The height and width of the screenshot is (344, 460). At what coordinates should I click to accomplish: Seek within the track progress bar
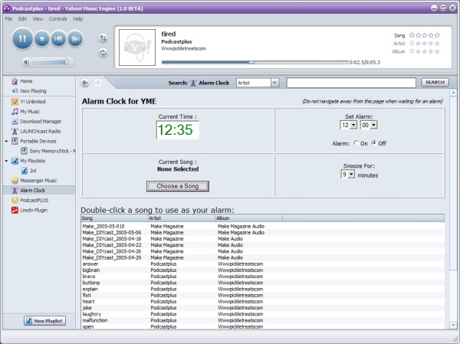pyautogui.click(x=255, y=62)
